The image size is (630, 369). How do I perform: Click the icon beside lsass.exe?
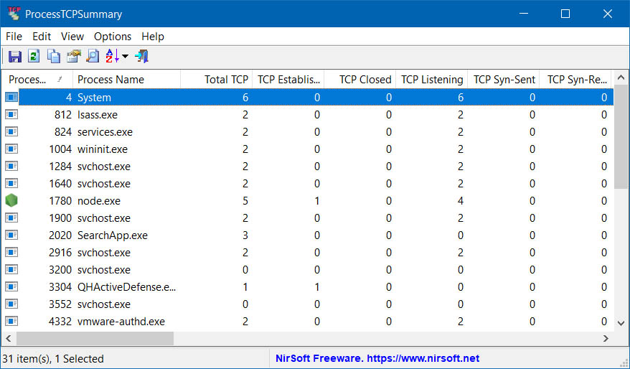tap(11, 115)
